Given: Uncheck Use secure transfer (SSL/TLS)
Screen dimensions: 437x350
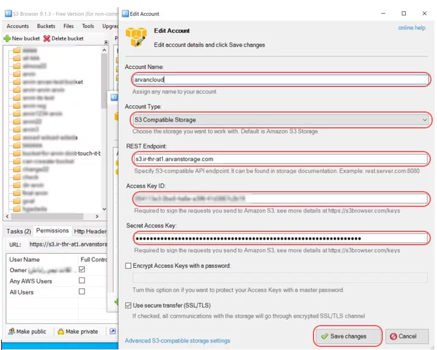Looking at the screenshot, I should pos(128,305).
